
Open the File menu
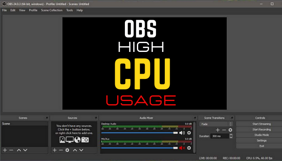click(4, 10)
